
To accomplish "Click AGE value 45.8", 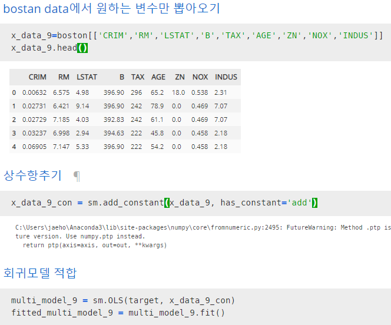I will click(x=157, y=133).
